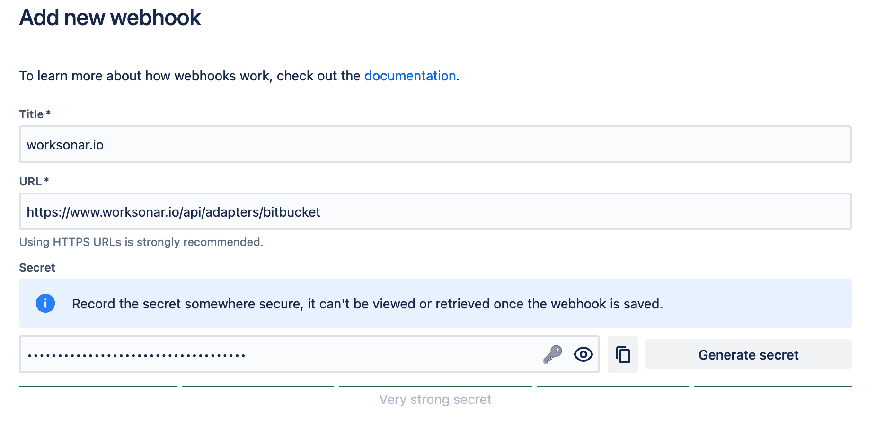Image resolution: width=884 pixels, height=421 pixels.
Task: Click the HTTPS recommendation hint text
Action: pos(141,242)
